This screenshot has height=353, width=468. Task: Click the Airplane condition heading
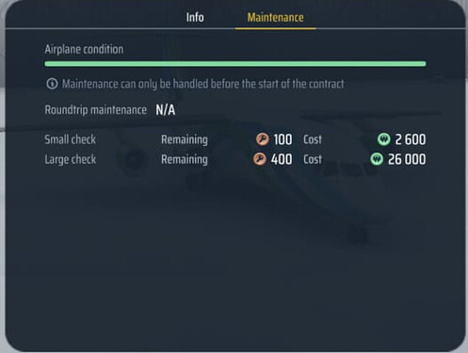tap(84, 49)
